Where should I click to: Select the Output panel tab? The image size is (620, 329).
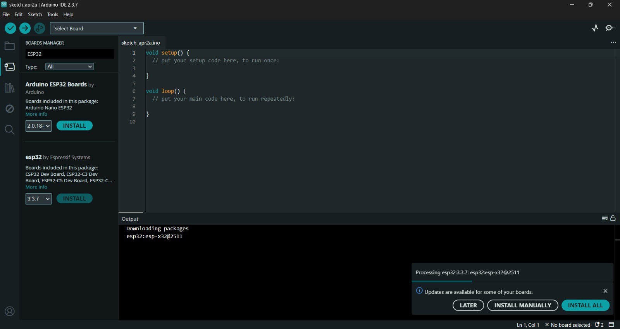coord(130,219)
